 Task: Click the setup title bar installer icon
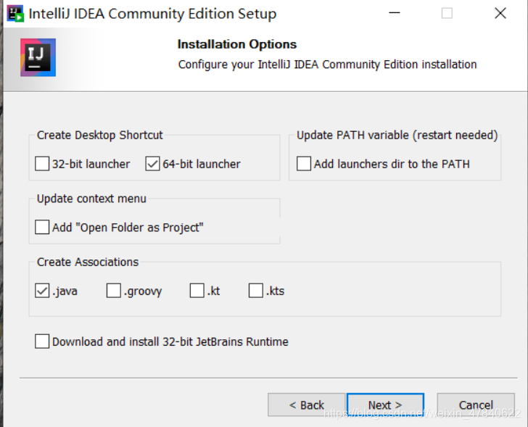point(15,14)
